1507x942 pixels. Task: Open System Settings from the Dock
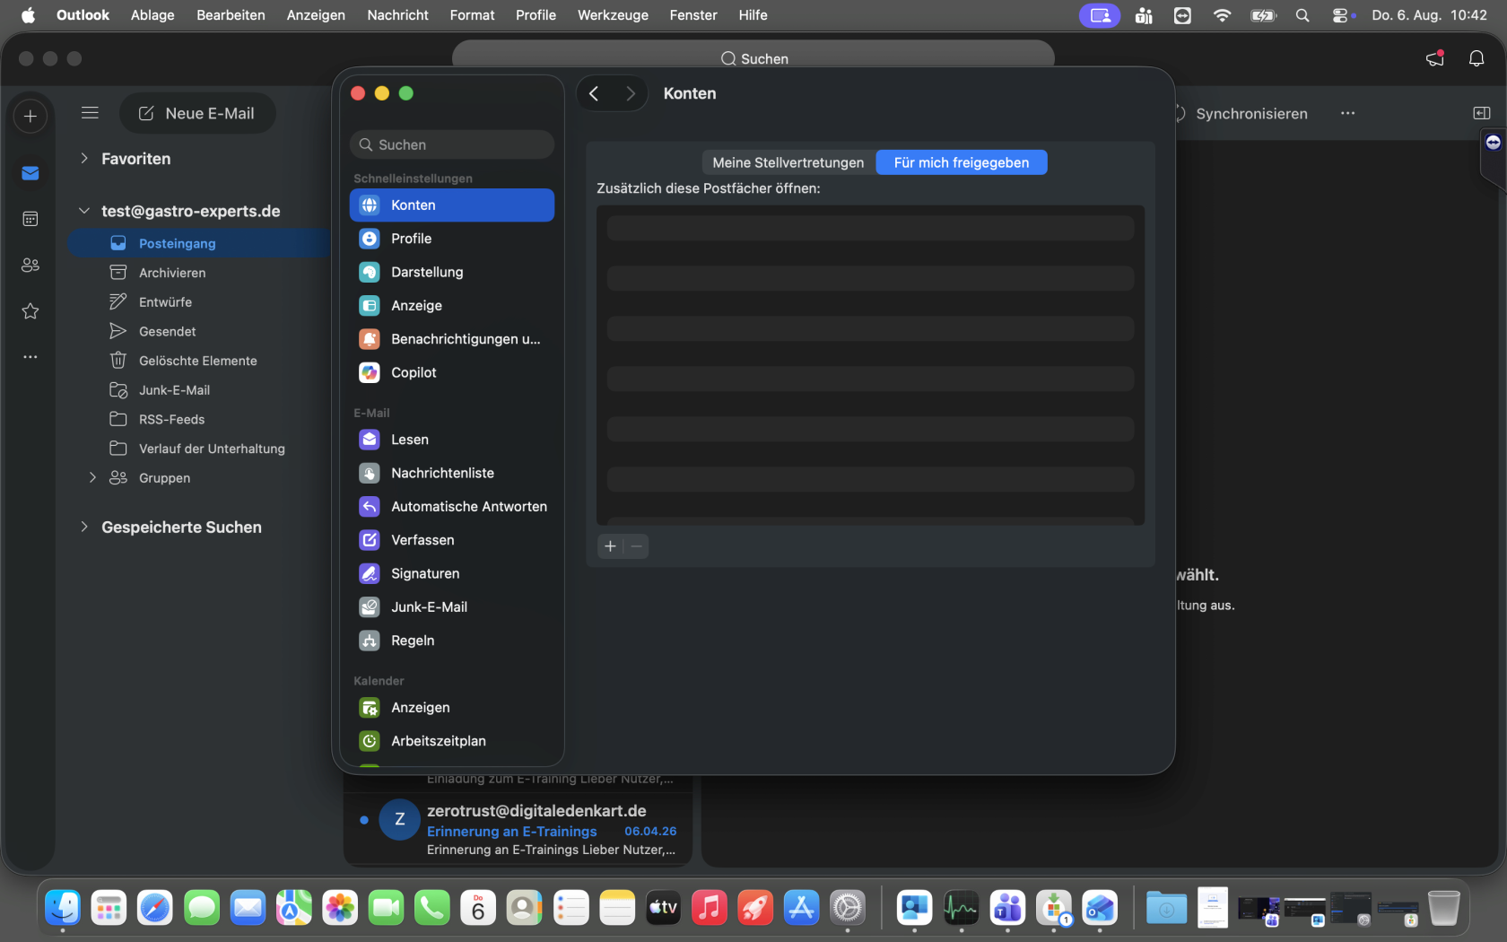pos(848,908)
